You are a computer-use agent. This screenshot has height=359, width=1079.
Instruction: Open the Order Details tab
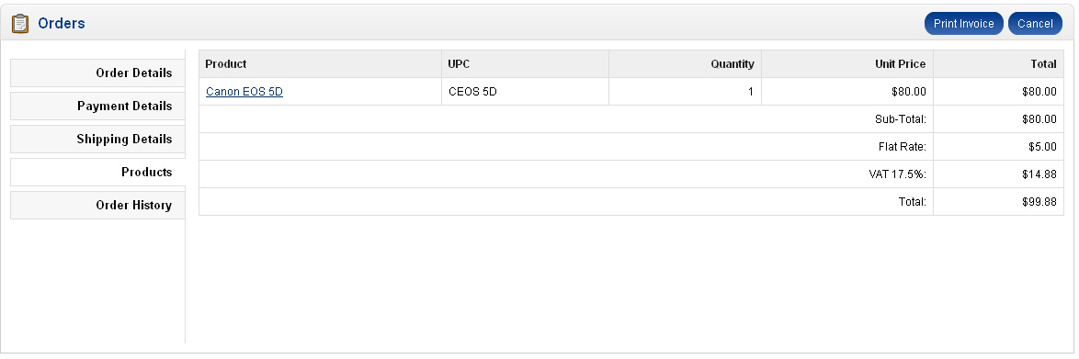point(97,73)
